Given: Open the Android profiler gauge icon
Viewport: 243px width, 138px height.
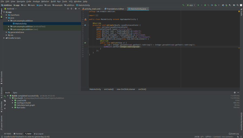Looking at the screenshot, I should (x=212, y=5).
